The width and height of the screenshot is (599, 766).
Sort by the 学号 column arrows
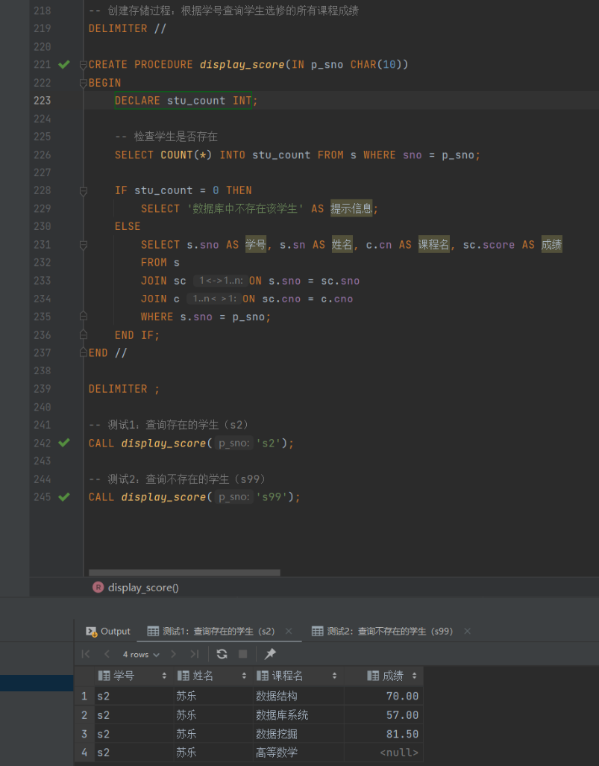coord(164,676)
